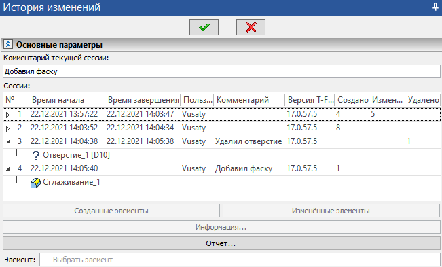
Task: Click end time 22.12.2021 14:03:47
Action: click(x=140, y=114)
